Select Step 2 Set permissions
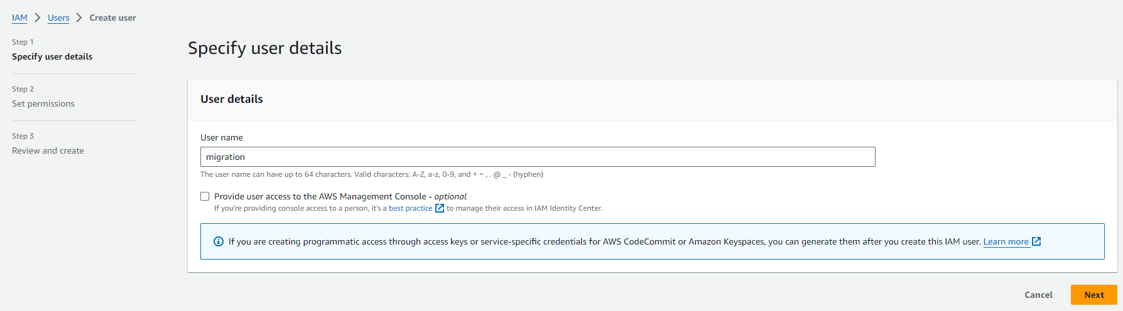 pyautogui.click(x=43, y=103)
